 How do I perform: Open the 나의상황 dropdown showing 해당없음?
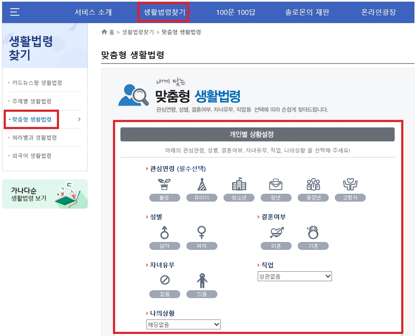point(183,324)
